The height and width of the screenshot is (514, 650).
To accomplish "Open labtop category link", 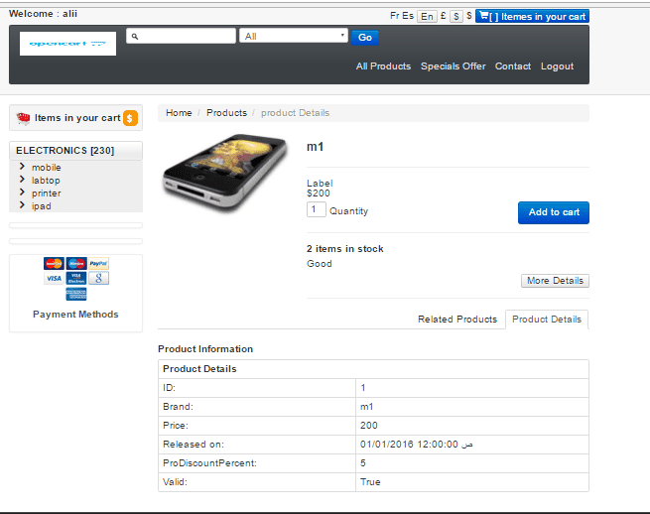I will click(46, 181).
